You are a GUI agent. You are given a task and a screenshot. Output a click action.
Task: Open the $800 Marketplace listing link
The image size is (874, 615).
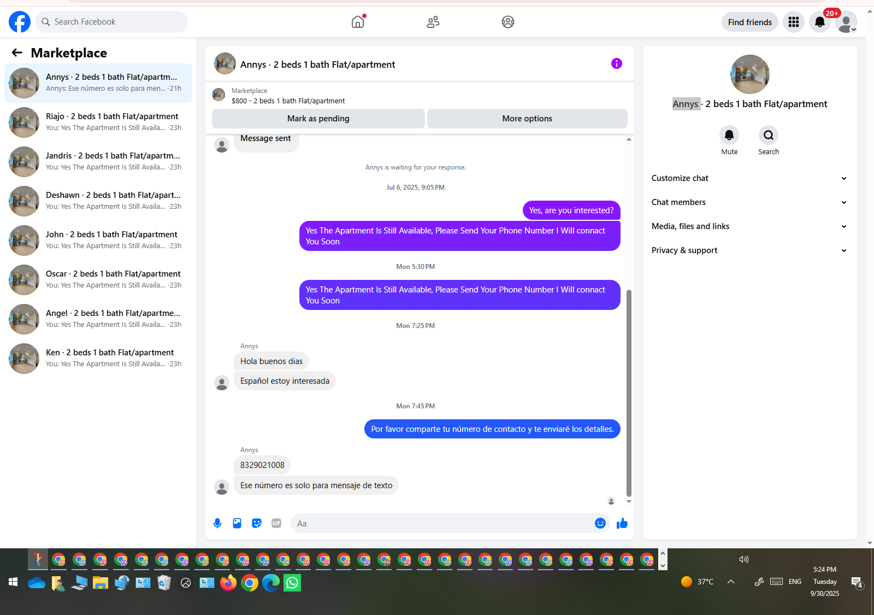(x=288, y=101)
